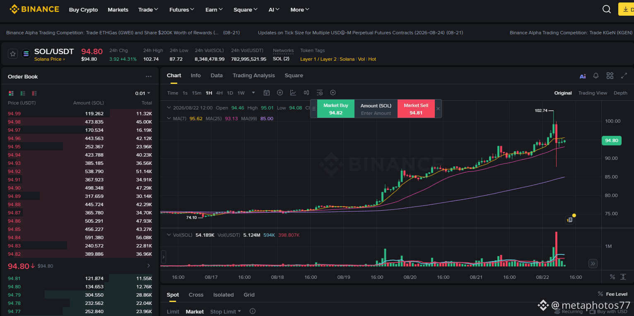This screenshot has height=316, width=634.
Task: Select the Cross margin tab
Action: (196, 295)
